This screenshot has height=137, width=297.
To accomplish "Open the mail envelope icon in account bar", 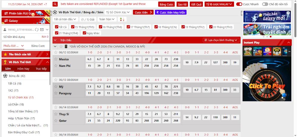I will click(42, 30).
